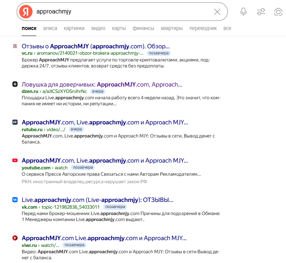Open the viwr watch/... path link
Screen dimensions: 286x263
tap(50, 245)
